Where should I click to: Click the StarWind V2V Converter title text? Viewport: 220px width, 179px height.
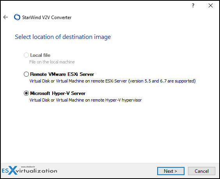click(47, 18)
